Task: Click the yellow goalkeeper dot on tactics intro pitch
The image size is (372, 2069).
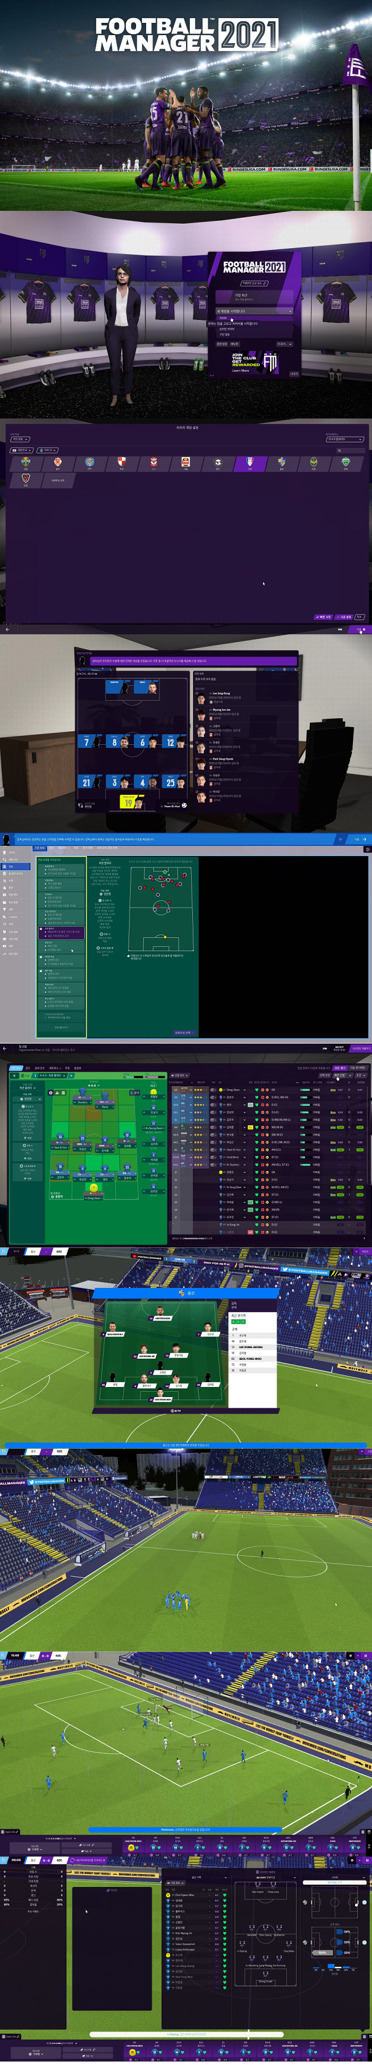Action: [x=164, y=937]
